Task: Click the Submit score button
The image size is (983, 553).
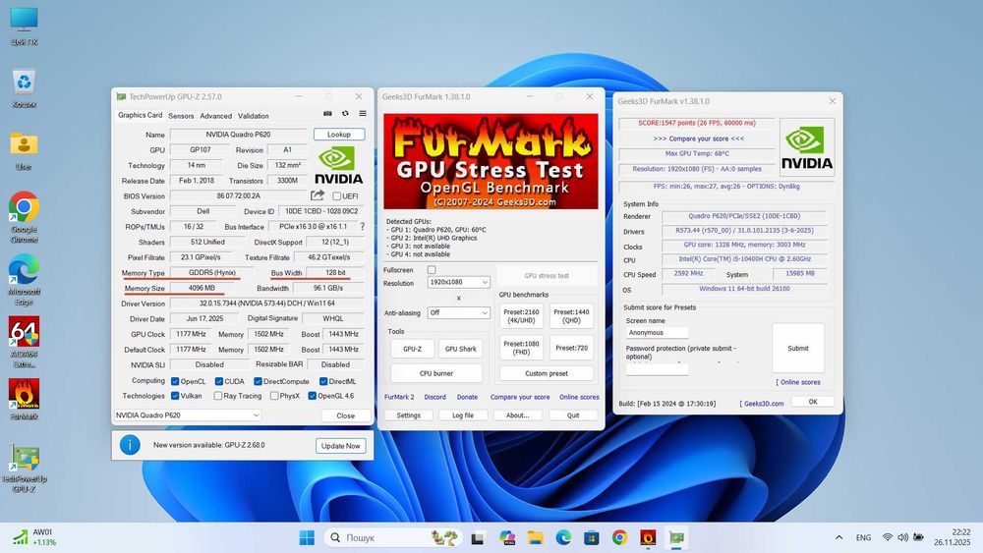Action: tap(798, 349)
